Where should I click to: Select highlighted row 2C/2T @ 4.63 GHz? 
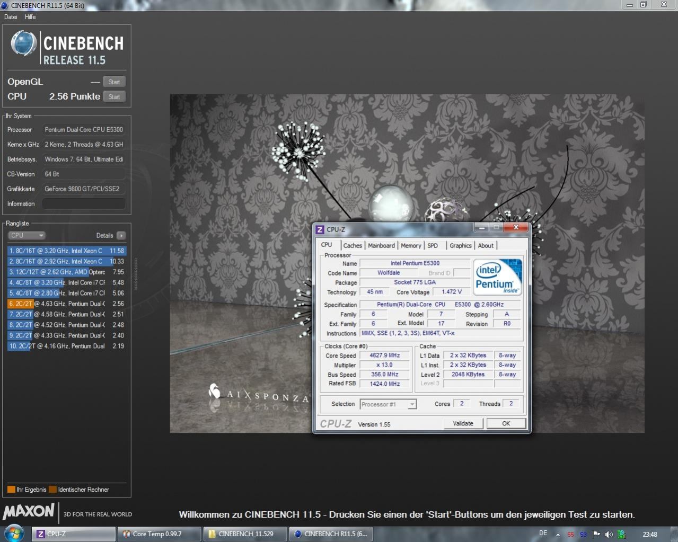(x=67, y=304)
